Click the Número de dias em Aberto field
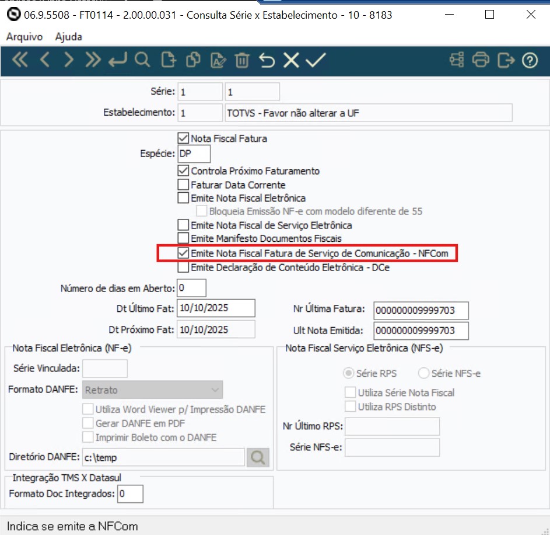This screenshot has width=550, height=535. click(x=191, y=288)
